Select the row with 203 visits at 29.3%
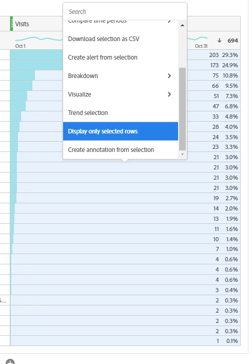Image resolution: width=252 pixels, height=364 pixels. (125, 55)
